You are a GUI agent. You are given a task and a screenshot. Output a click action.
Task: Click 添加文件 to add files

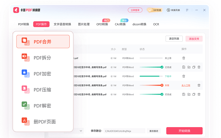[x=194, y=39]
